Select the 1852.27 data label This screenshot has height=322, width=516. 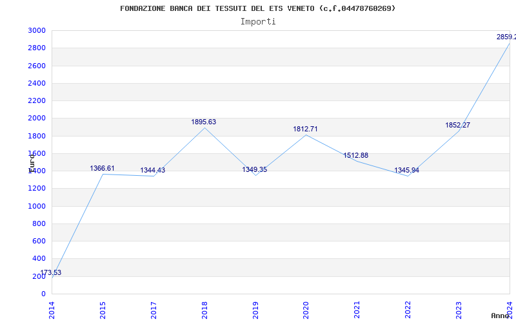[458, 125]
